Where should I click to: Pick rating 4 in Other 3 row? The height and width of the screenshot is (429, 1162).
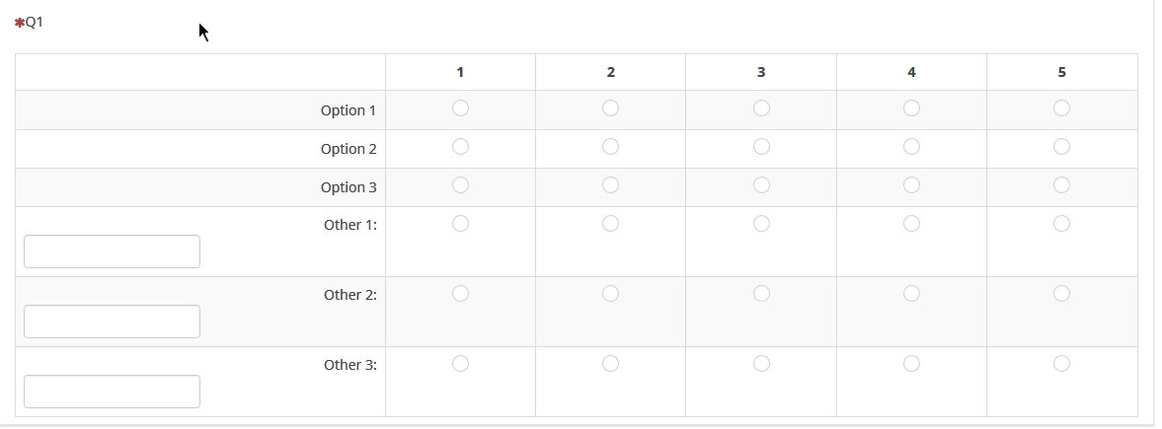(x=911, y=364)
